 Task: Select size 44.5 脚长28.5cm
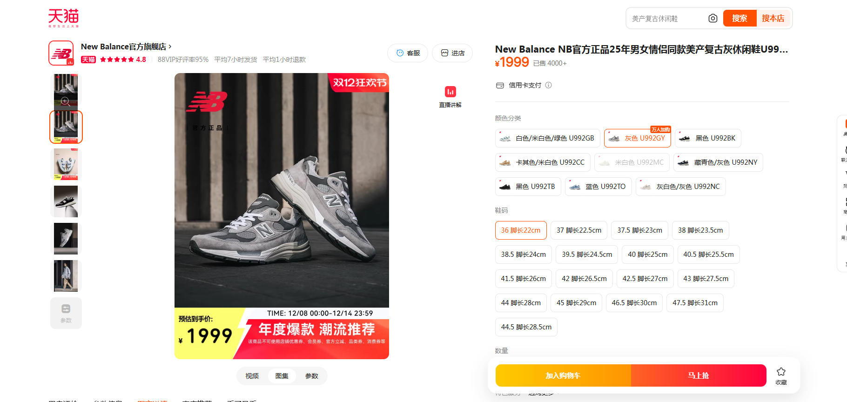(526, 327)
